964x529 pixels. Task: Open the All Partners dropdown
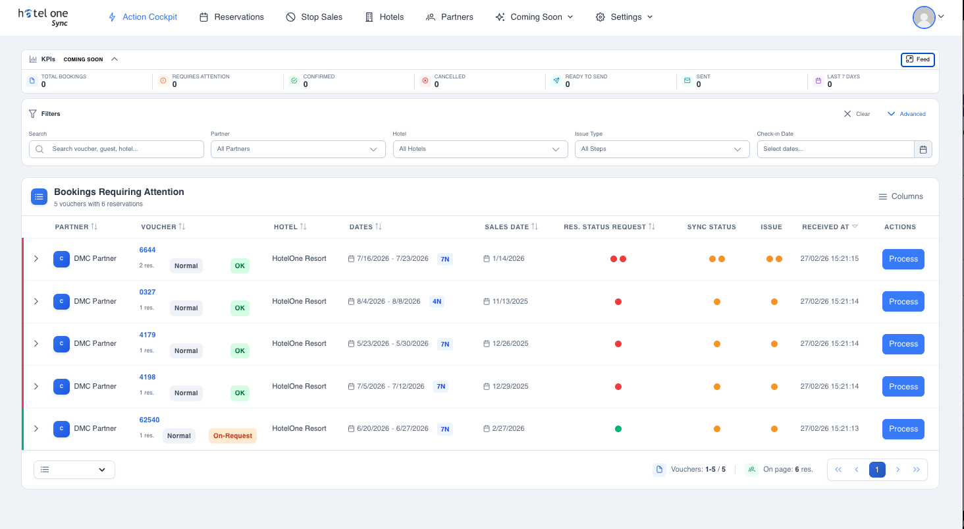point(298,149)
